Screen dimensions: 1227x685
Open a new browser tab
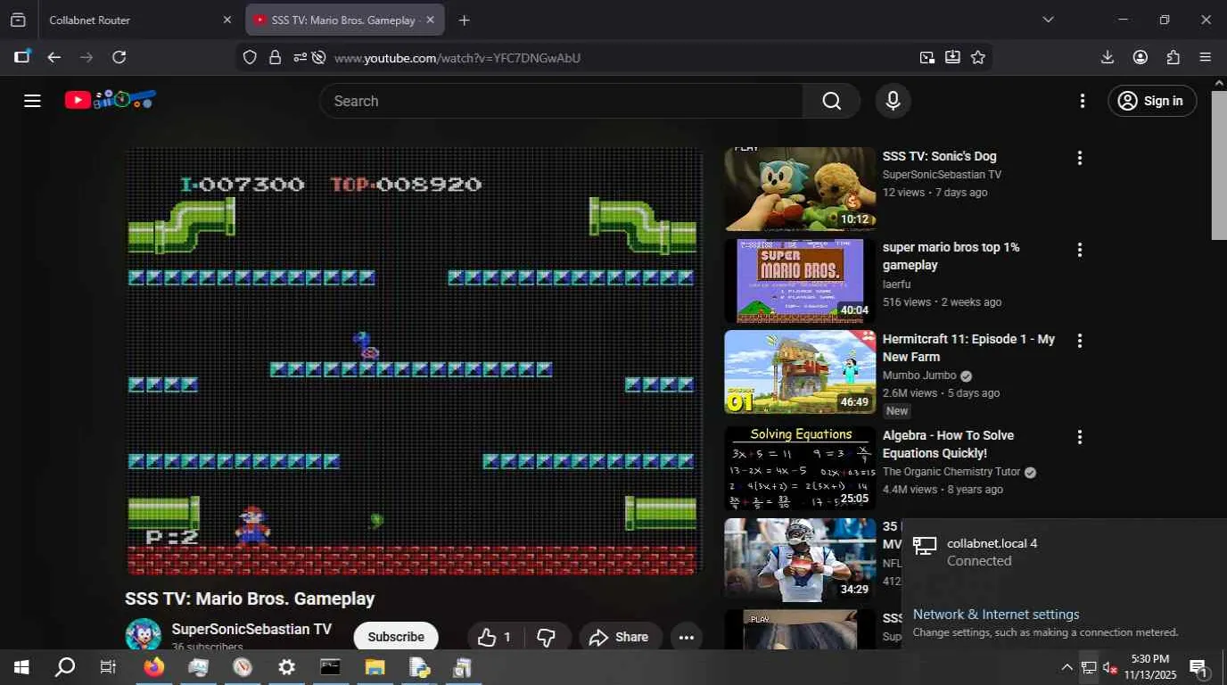[x=464, y=20]
